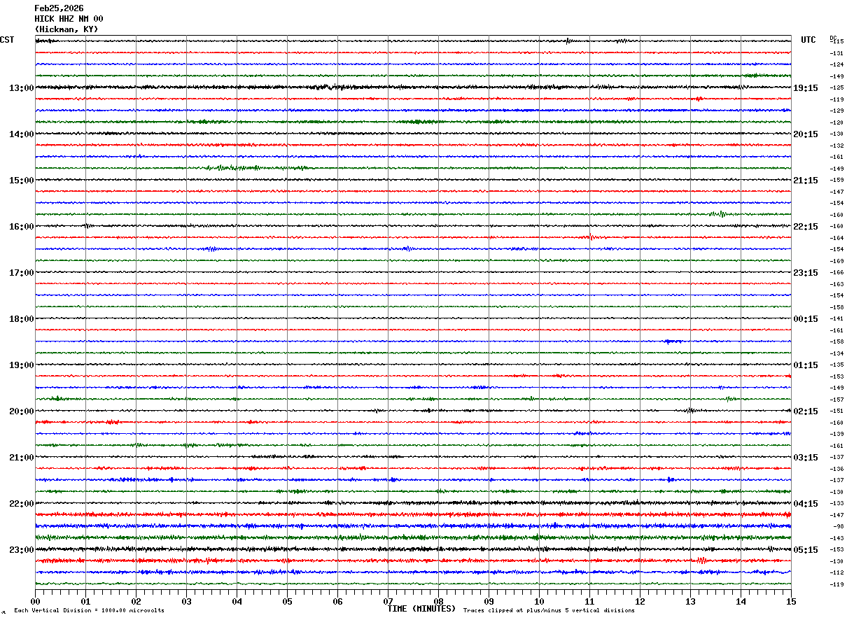Click the 02:15 UTC time label
The image size is (847, 620).
[805, 411]
